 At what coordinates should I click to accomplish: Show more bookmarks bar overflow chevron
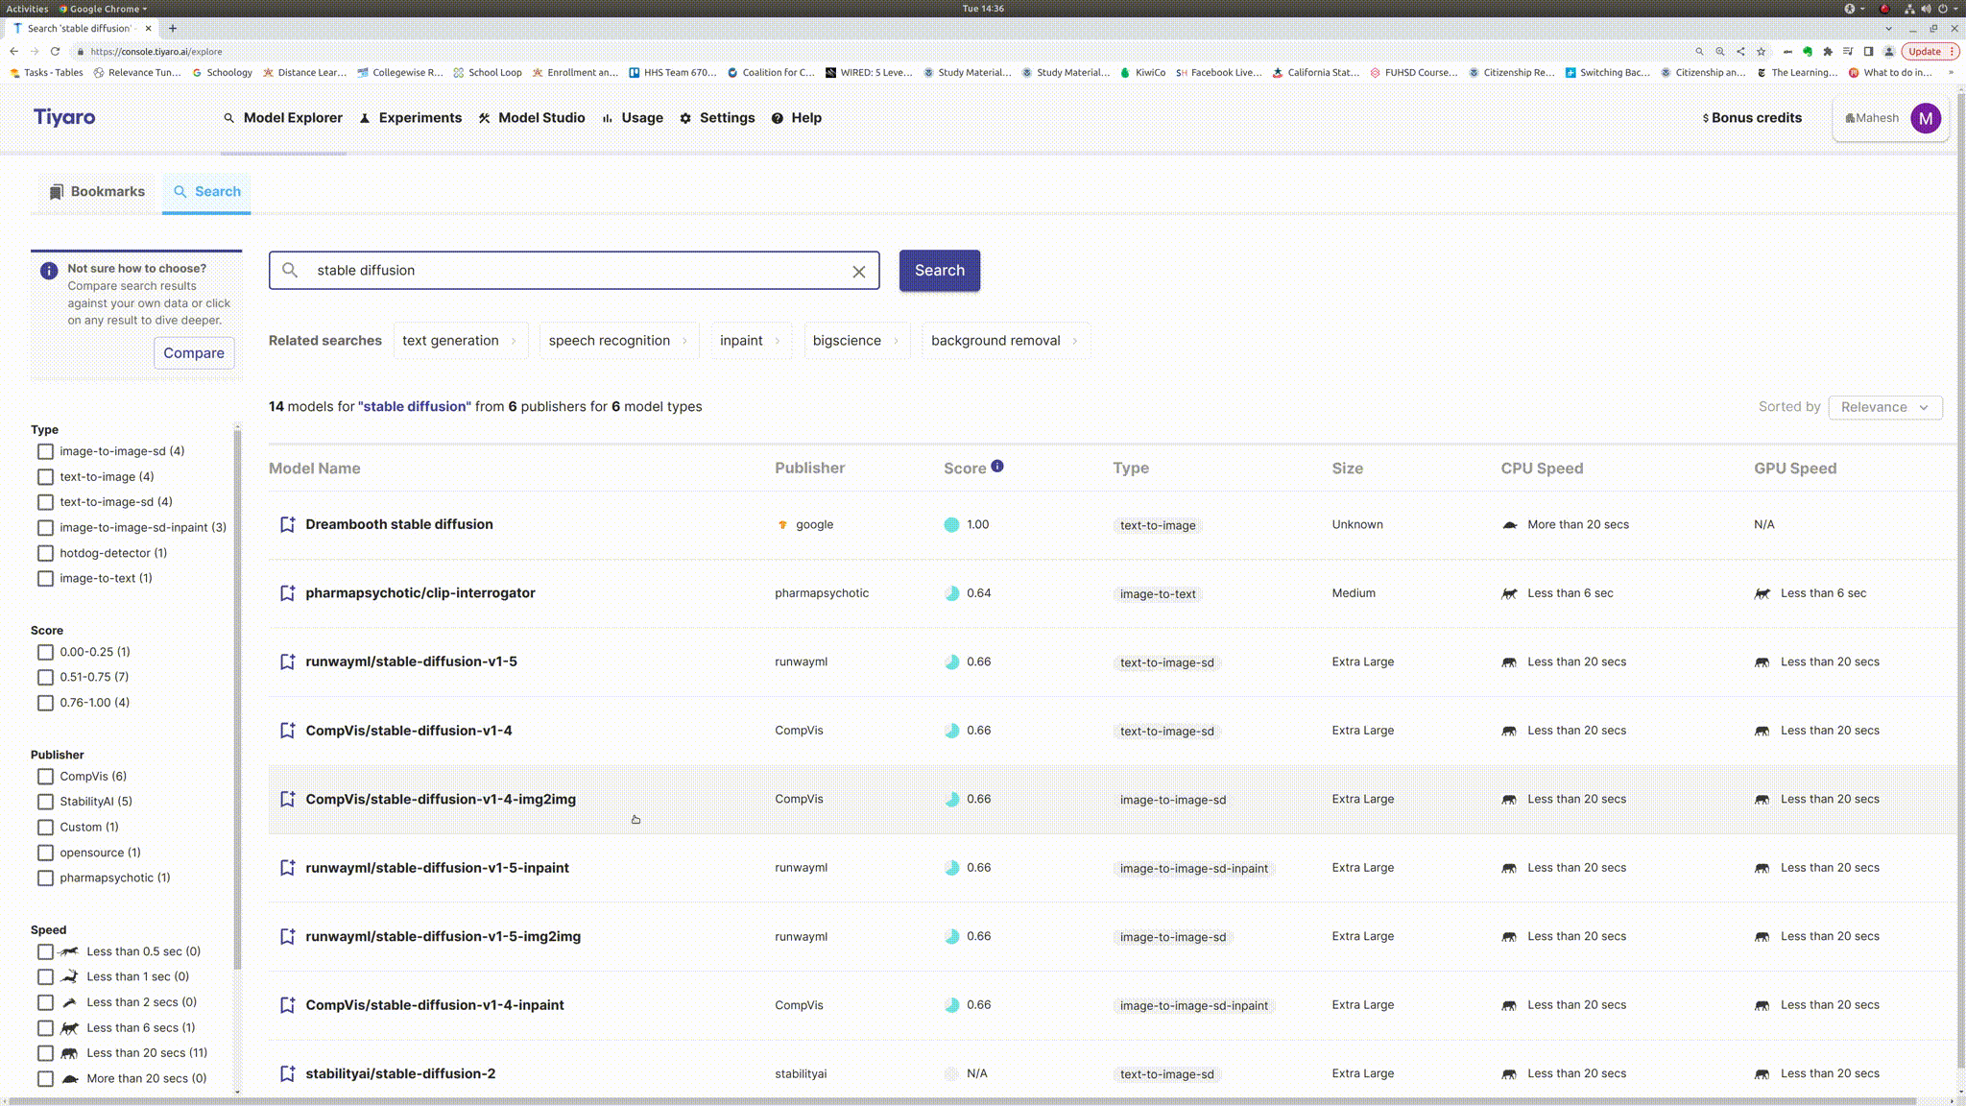coord(1951,73)
